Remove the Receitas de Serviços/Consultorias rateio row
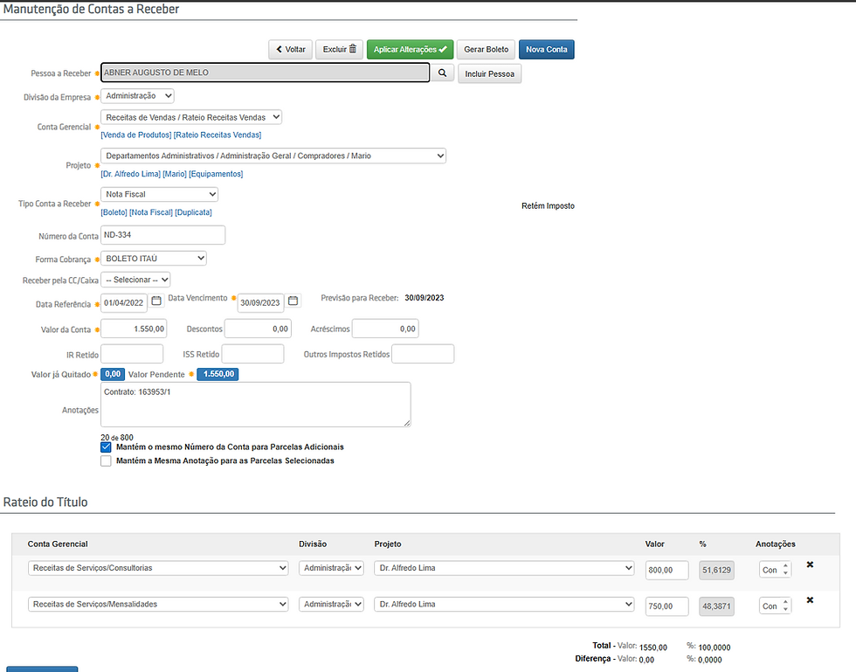Image resolution: width=856 pixels, height=672 pixels. [811, 565]
